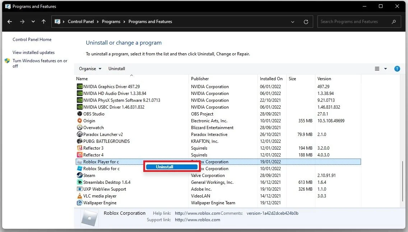Image resolution: width=408 pixels, height=232 pixels.
Task: Select the Roblox Player row
Action: click(218, 162)
